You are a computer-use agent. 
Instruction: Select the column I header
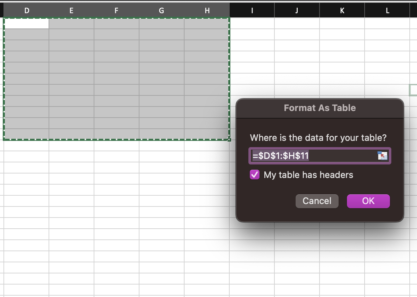[x=252, y=11]
